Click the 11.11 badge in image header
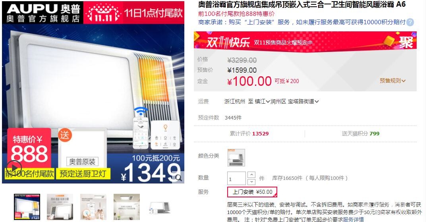 pos(102,14)
